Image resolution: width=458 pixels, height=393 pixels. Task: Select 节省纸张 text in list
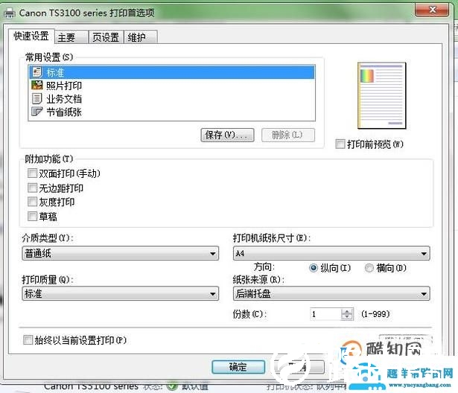pyautogui.click(x=64, y=112)
